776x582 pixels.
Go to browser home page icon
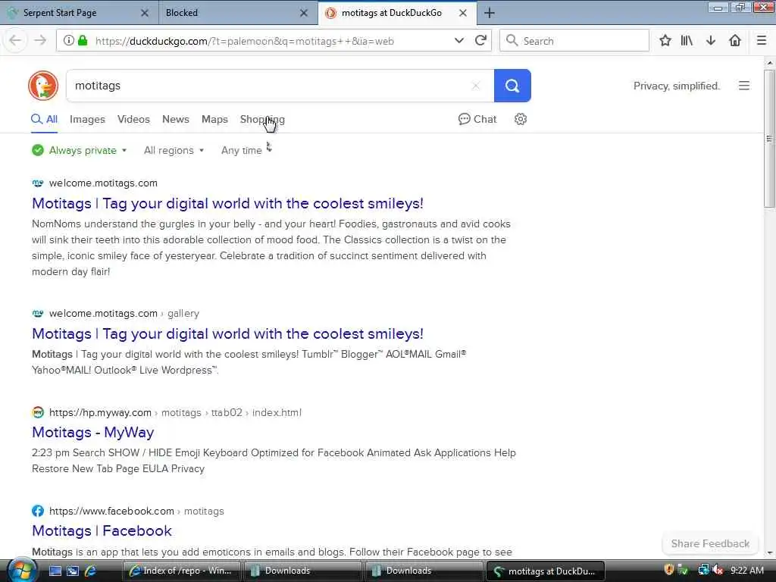pyautogui.click(x=735, y=41)
